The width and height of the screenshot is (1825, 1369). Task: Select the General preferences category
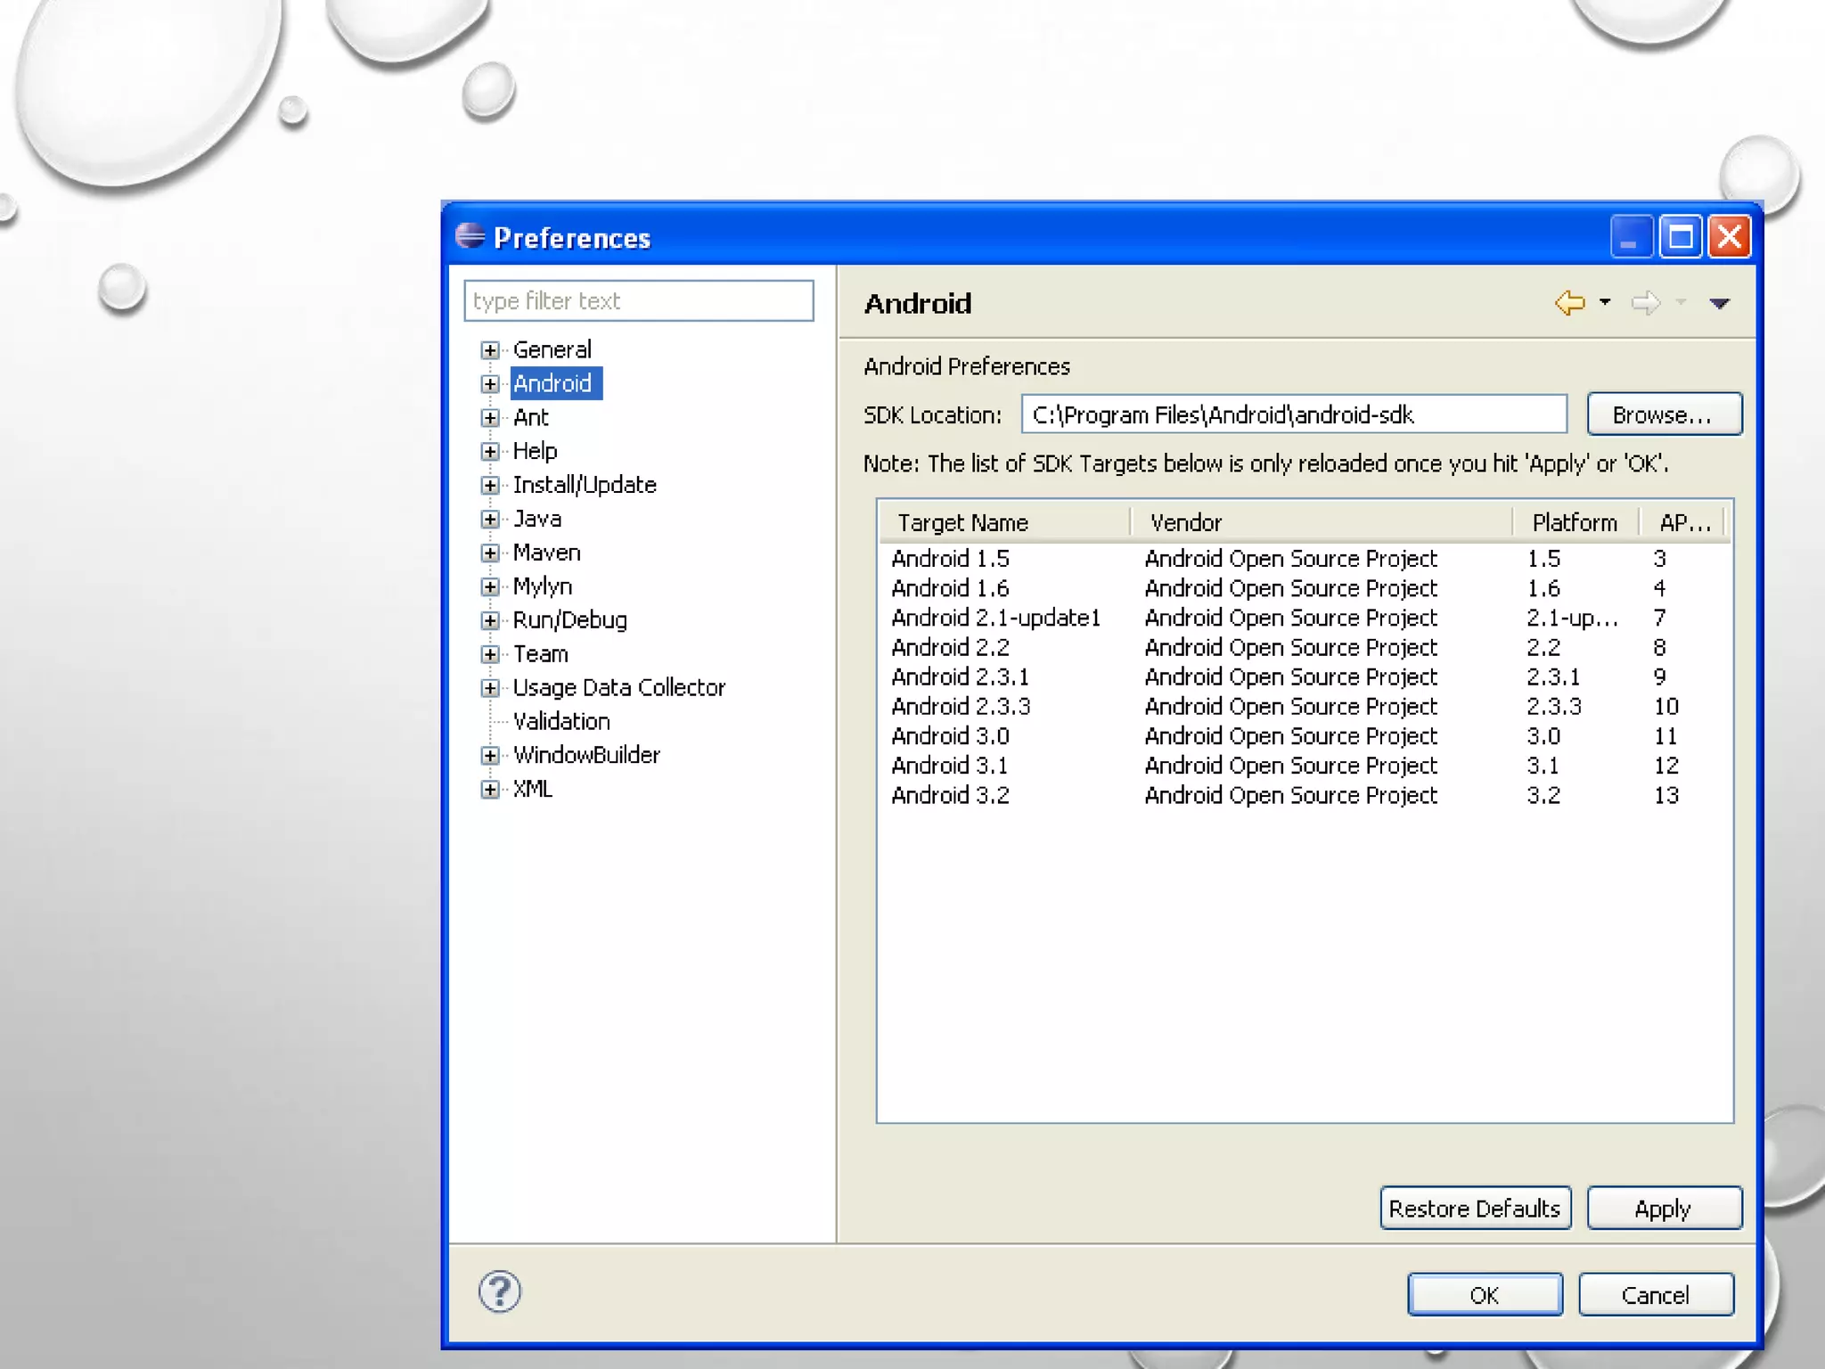coord(552,349)
